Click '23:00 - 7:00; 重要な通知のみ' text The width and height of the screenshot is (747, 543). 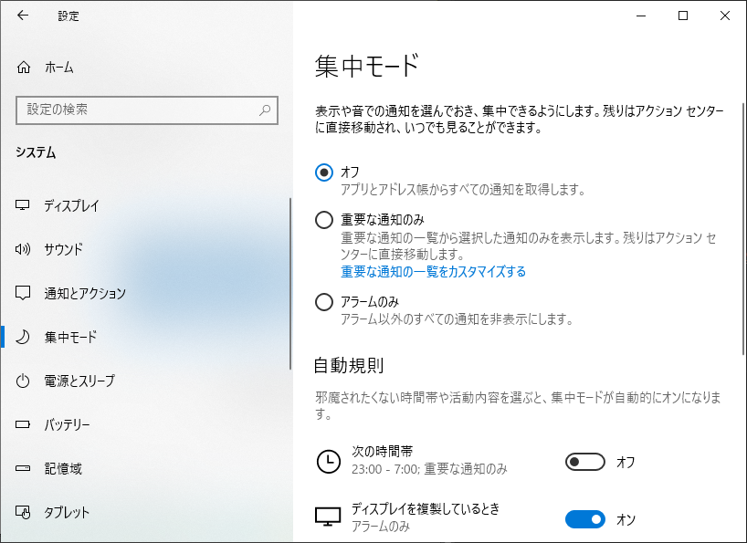[x=429, y=469]
